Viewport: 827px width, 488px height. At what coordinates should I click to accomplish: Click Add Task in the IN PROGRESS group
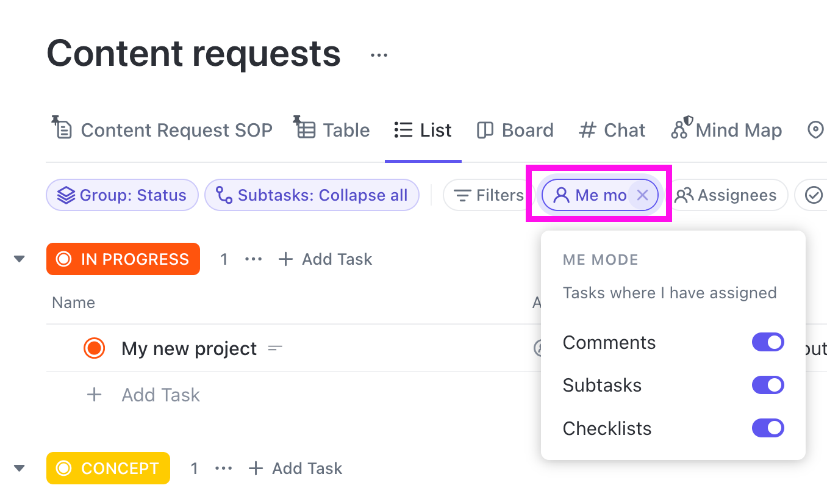(324, 259)
